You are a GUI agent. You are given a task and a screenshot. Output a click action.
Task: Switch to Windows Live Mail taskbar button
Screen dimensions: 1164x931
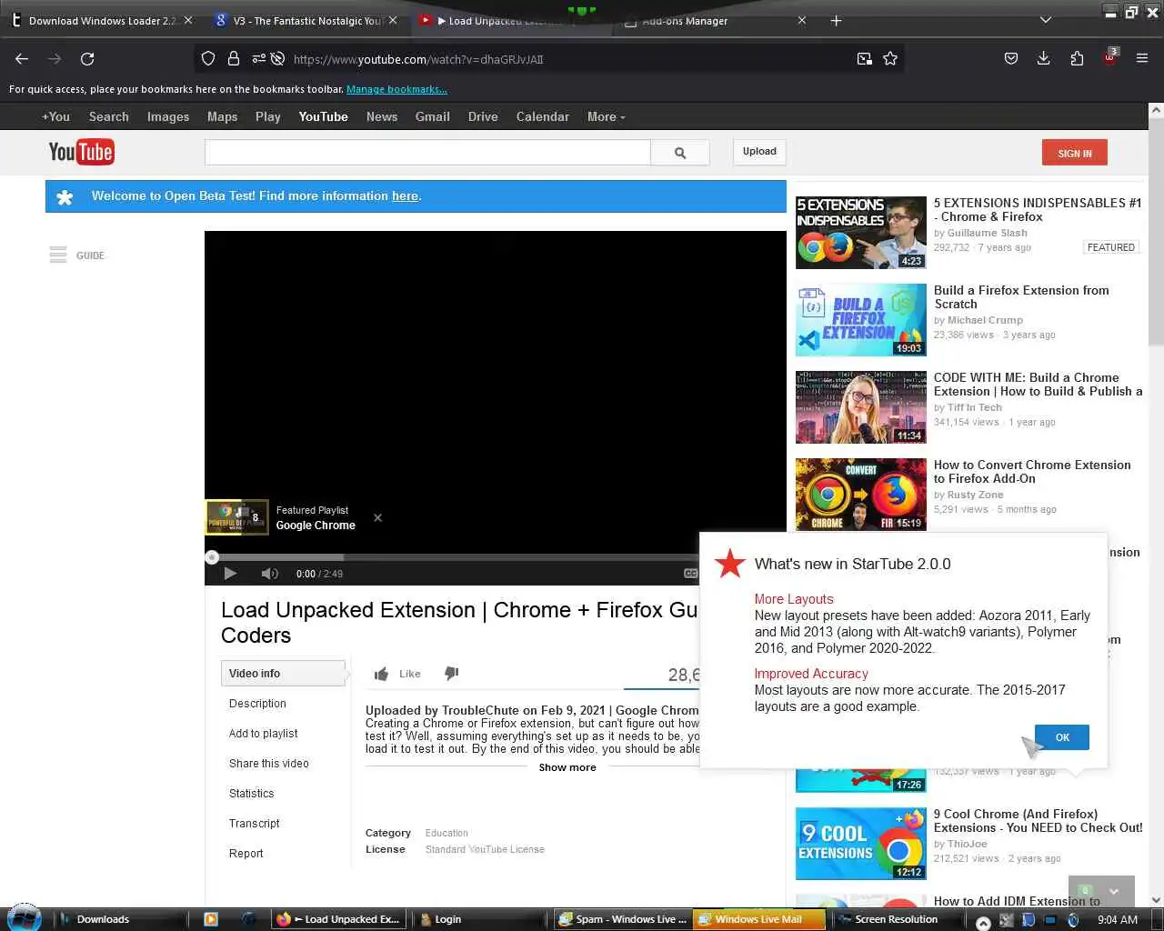pyautogui.click(x=758, y=919)
